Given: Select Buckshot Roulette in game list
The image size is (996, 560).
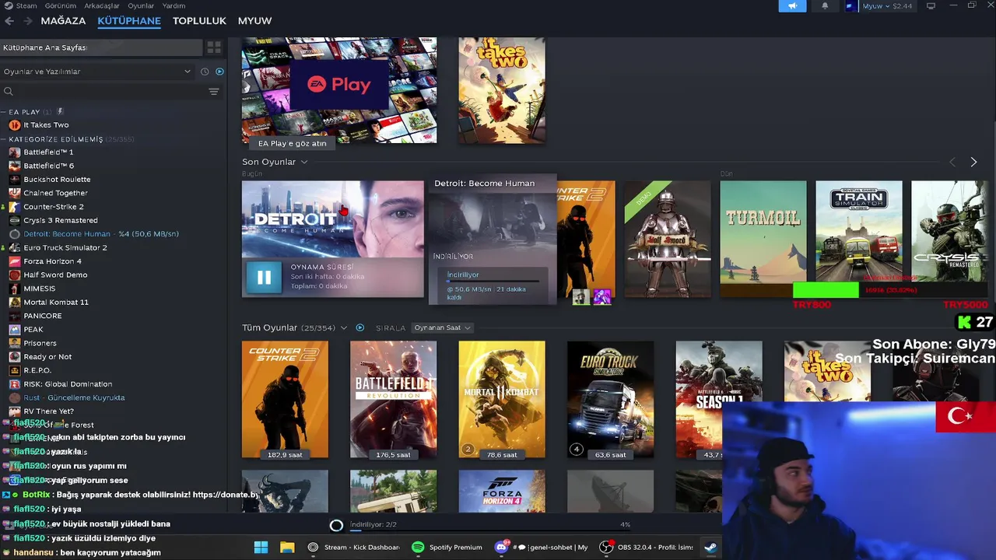Looking at the screenshot, I should (x=57, y=180).
